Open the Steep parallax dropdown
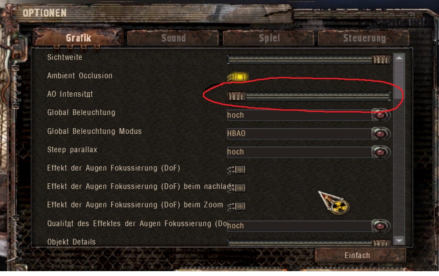Image resolution: width=439 pixels, height=276 pixels. pyautogui.click(x=380, y=152)
